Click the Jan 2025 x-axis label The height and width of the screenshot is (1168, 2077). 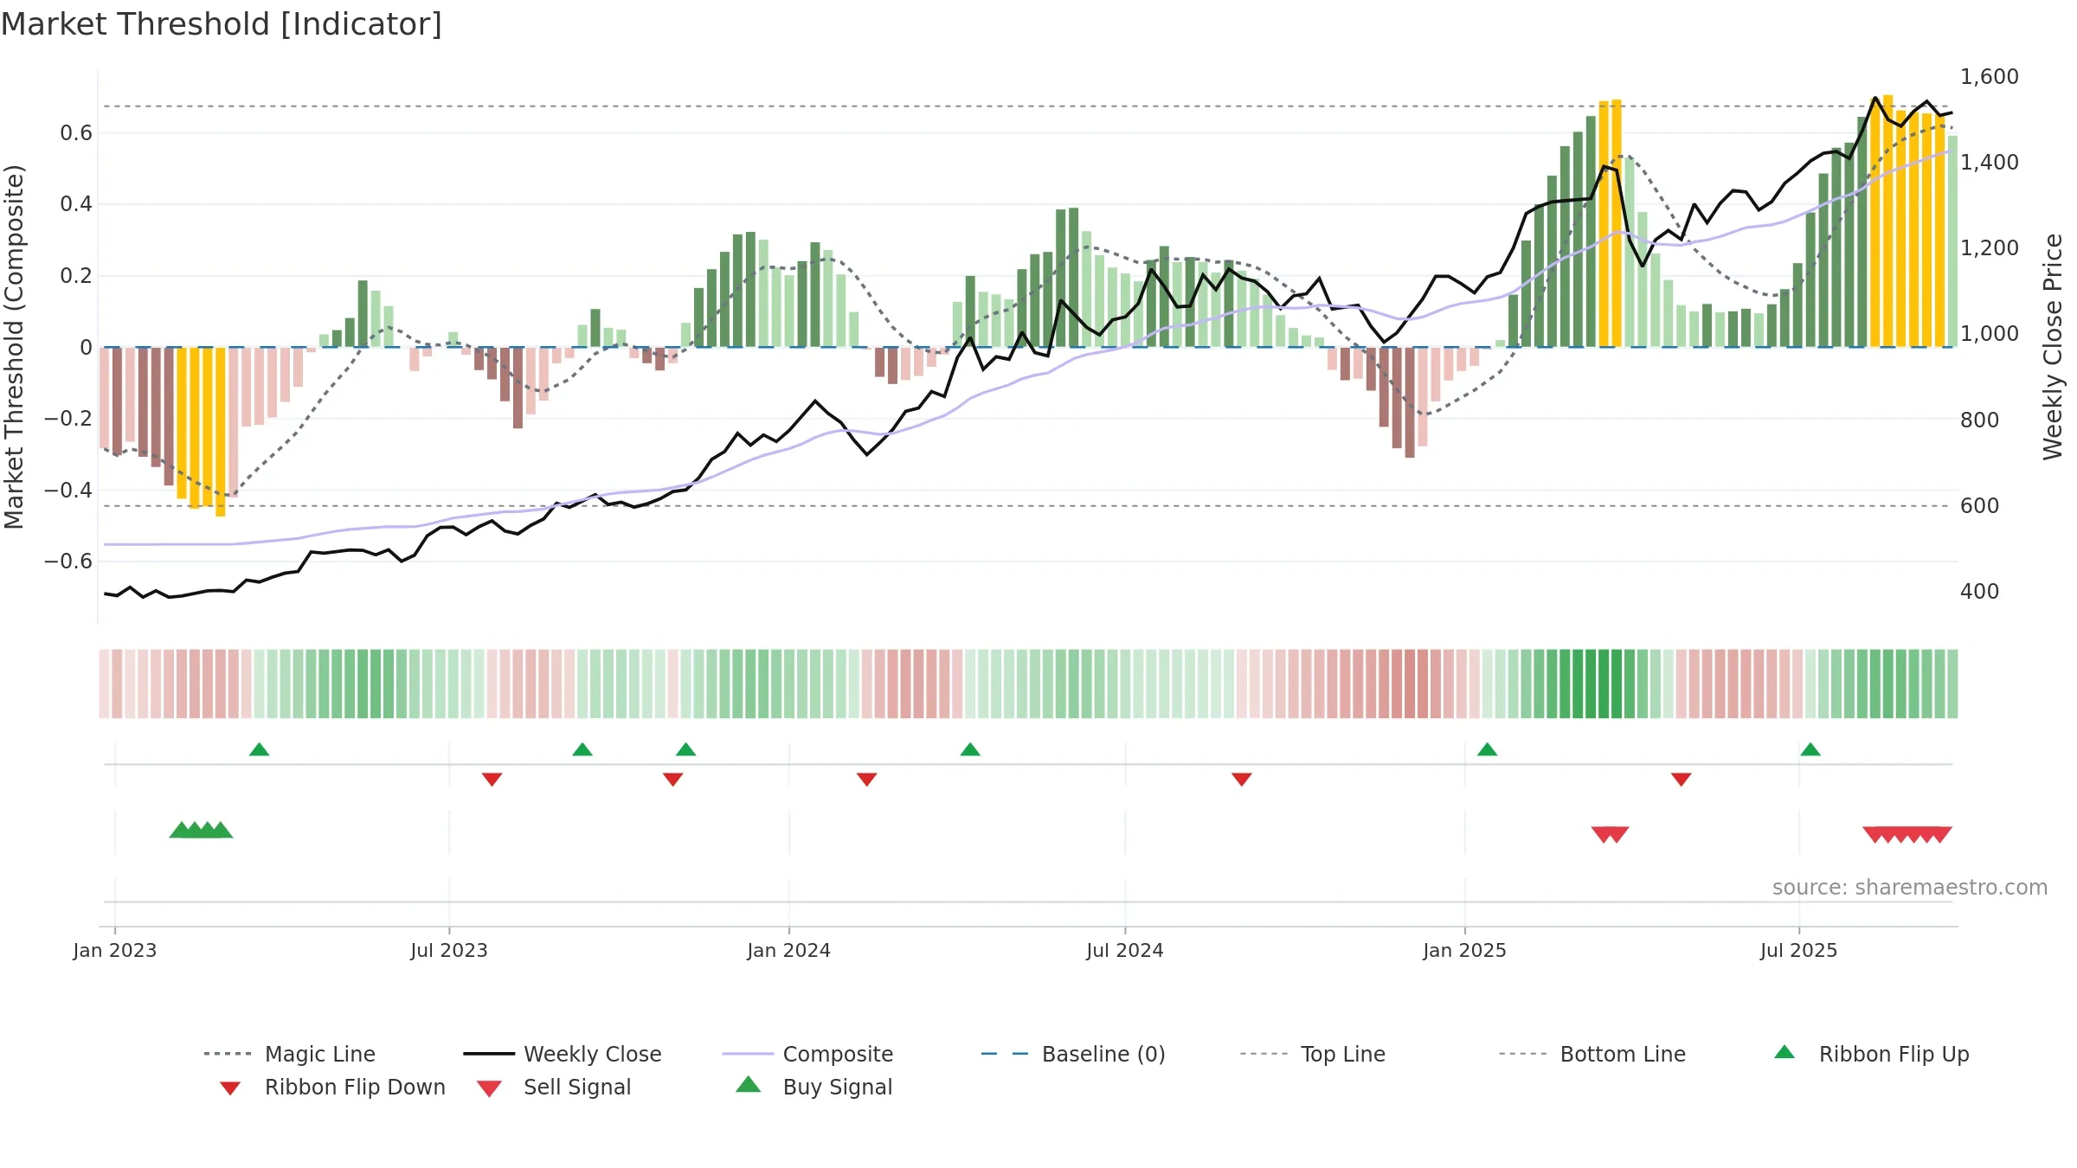click(1464, 950)
